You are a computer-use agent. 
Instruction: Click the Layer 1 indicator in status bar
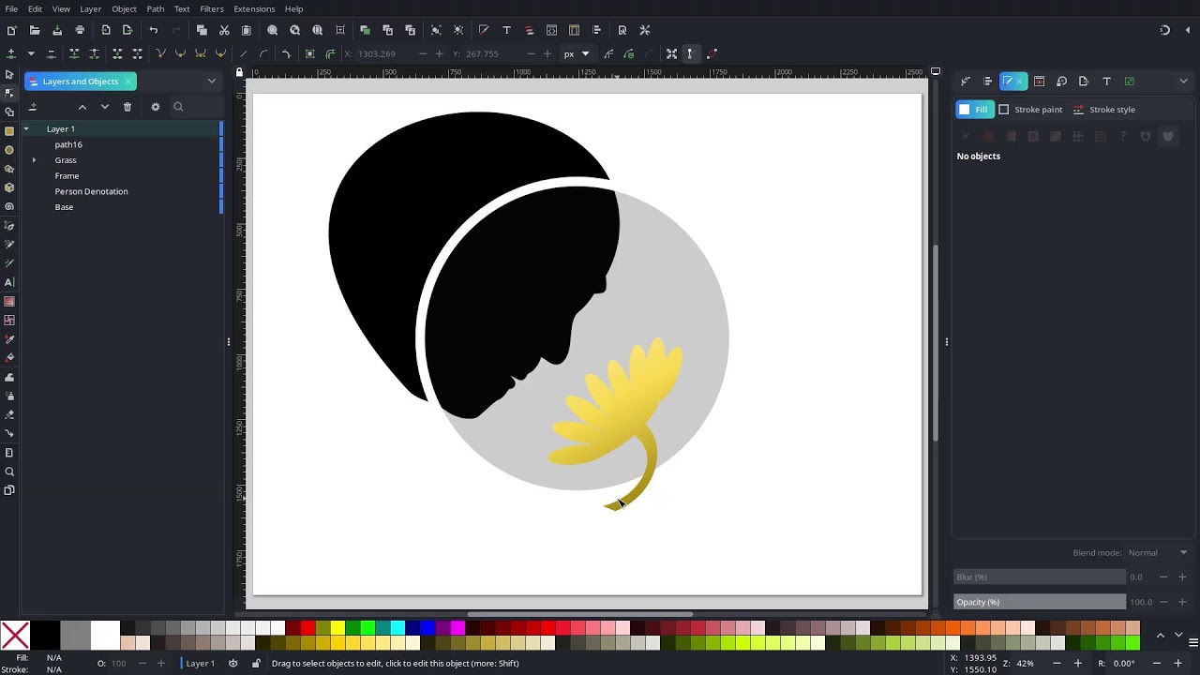coord(200,664)
